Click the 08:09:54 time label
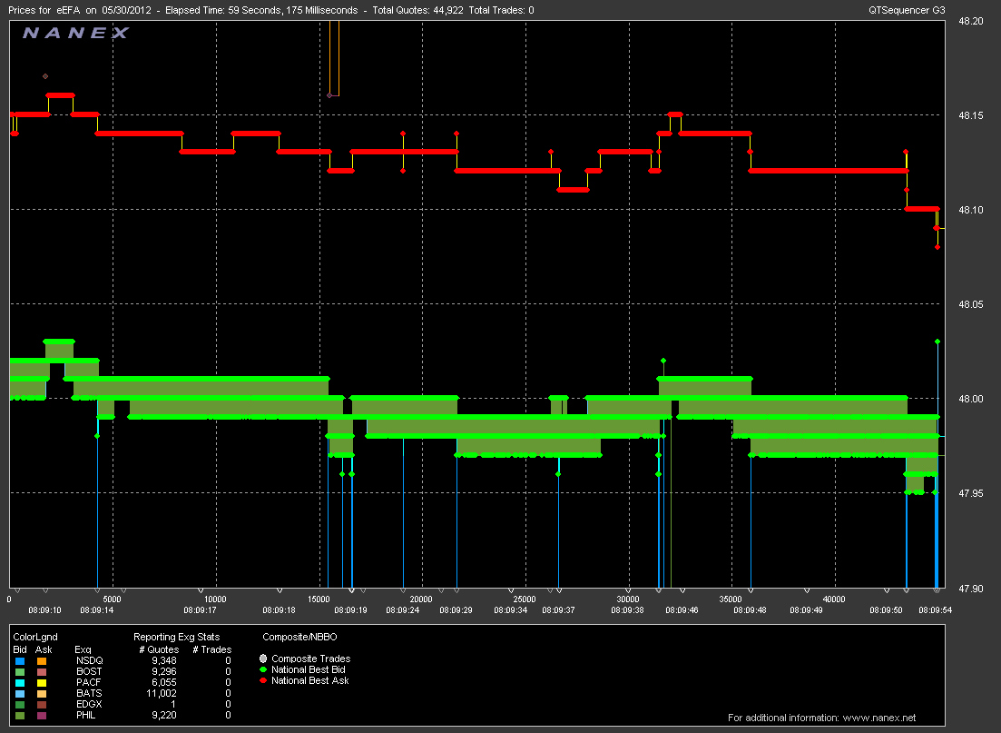 [x=936, y=610]
